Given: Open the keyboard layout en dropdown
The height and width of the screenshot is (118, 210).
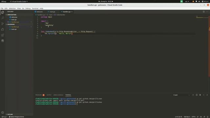Looking at the screenshot, I should coord(187,1).
